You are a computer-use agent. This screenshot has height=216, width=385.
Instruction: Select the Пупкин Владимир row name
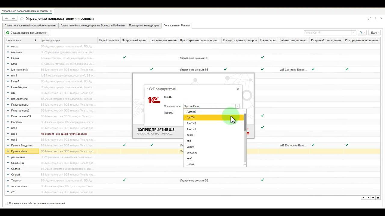click(x=22, y=145)
